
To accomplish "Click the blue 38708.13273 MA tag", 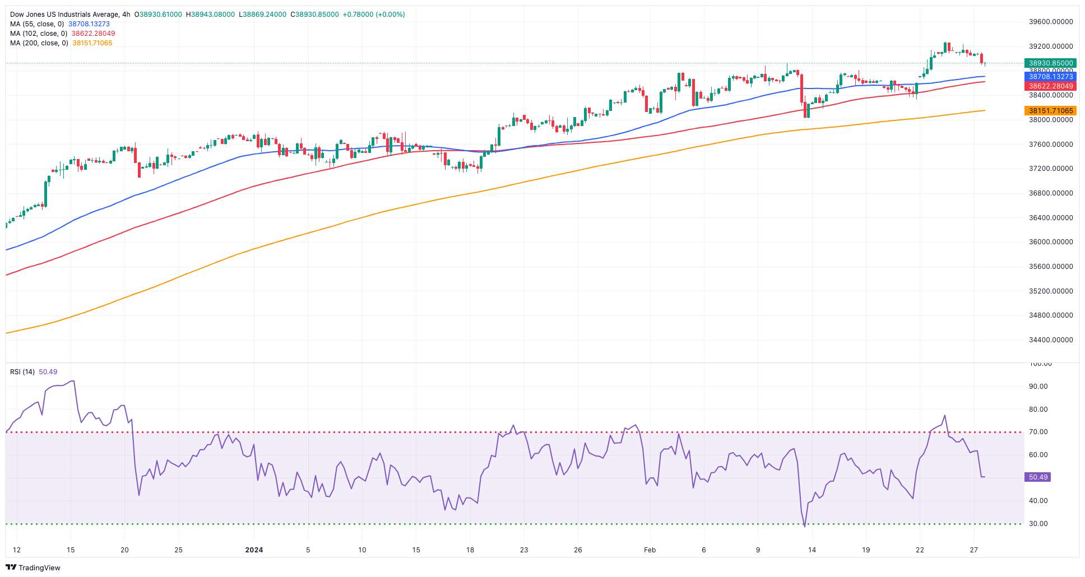I will (x=1051, y=77).
